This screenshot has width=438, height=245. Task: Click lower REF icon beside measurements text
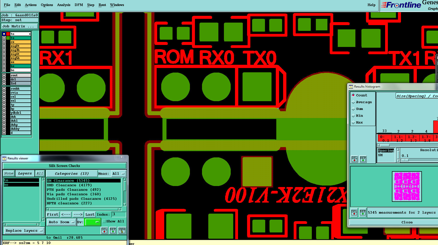pyautogui.click(x=363, y=212)
